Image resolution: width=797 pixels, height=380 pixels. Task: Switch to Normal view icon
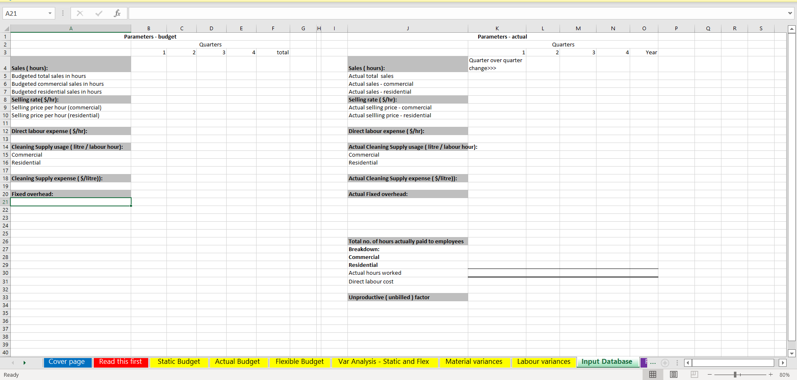(653, 375)
